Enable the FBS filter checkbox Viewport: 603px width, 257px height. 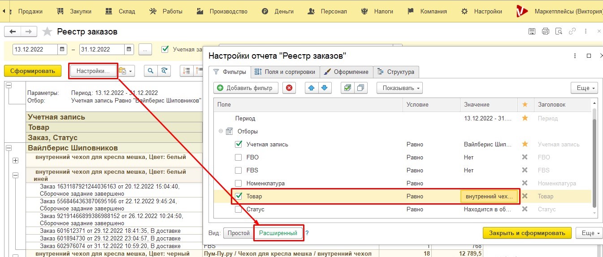click(x=239, y=170)
